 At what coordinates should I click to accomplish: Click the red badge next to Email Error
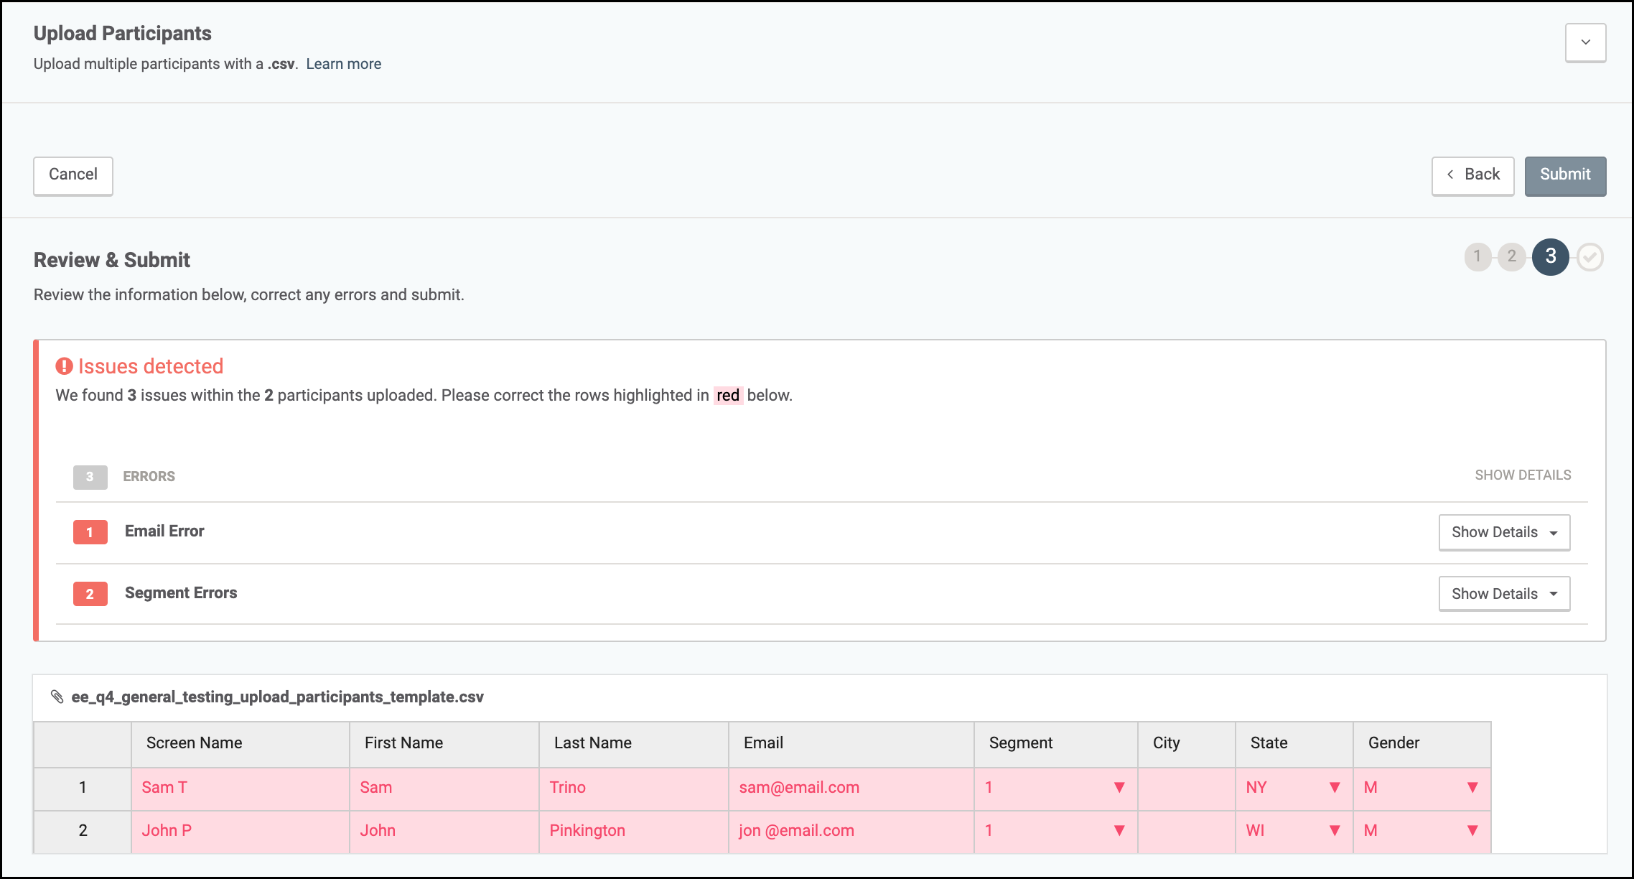(90, 532)
